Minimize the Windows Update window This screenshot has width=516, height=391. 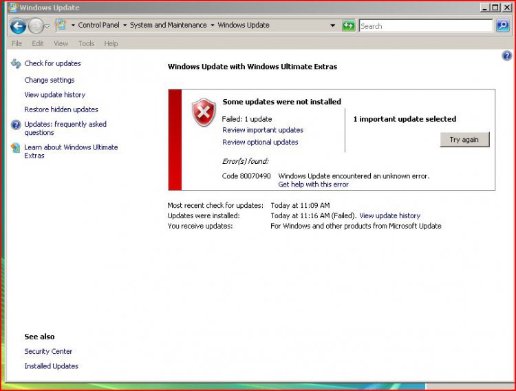(x=484, y=8)
